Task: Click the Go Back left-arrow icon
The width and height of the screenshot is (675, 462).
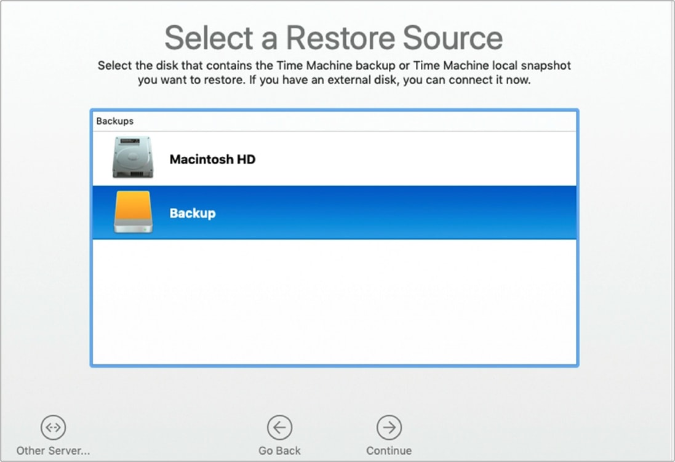Action: tap(280, 426)
